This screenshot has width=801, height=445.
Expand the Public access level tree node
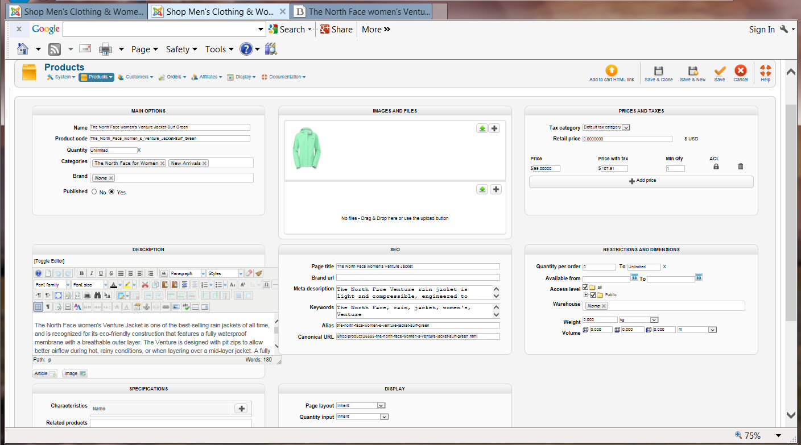point(585,295)
